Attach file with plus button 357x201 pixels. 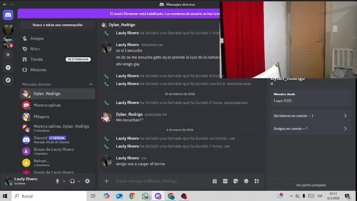[107, 181]
